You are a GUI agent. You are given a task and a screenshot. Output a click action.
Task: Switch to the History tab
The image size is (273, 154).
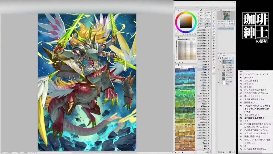click(226, 26)
